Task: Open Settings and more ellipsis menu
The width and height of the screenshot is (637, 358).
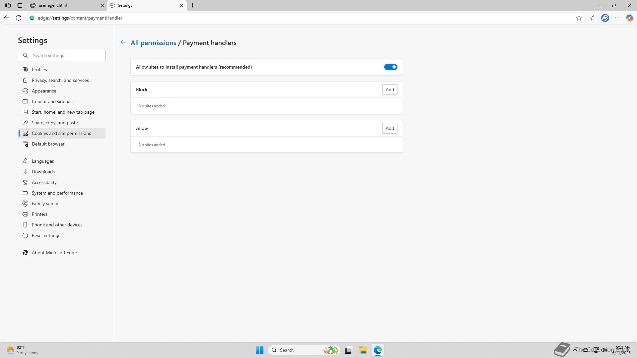Action: pyautogui.click(x=617, y=18)
